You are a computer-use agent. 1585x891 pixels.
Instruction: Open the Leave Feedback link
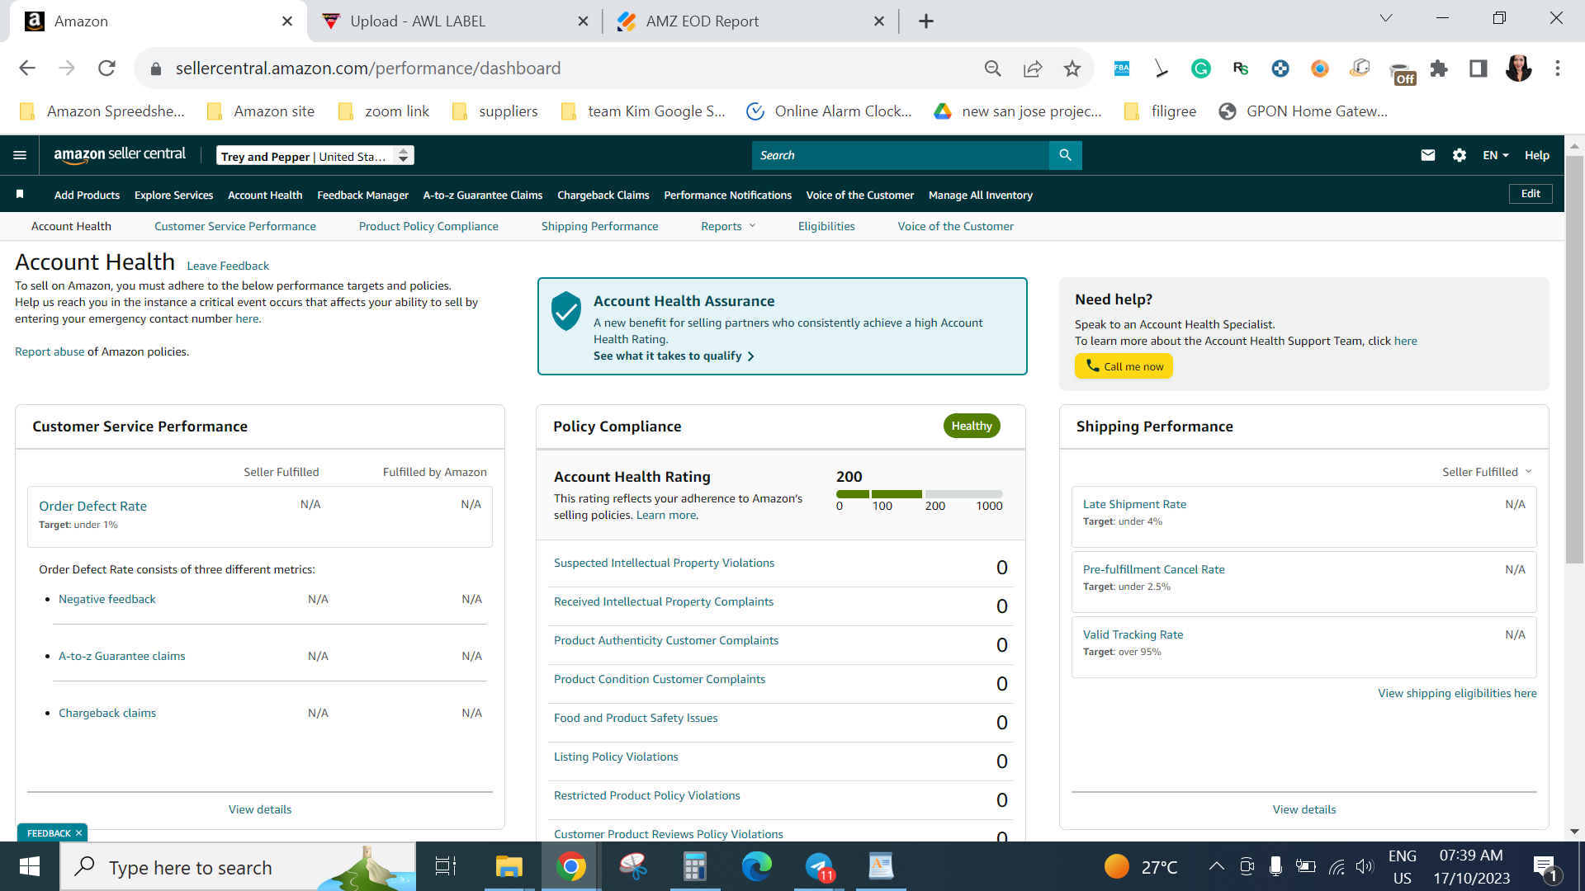(228, 266)
